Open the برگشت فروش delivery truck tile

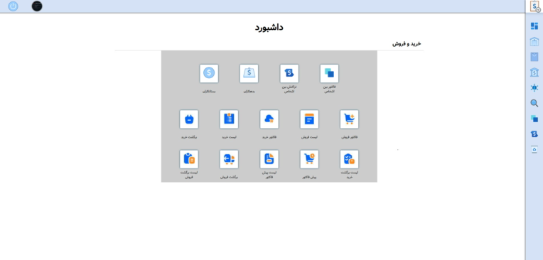[x=229, y=159]
